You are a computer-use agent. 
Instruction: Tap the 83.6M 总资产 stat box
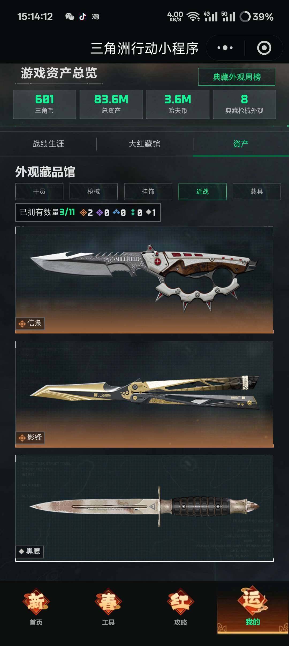click(111, 104)
